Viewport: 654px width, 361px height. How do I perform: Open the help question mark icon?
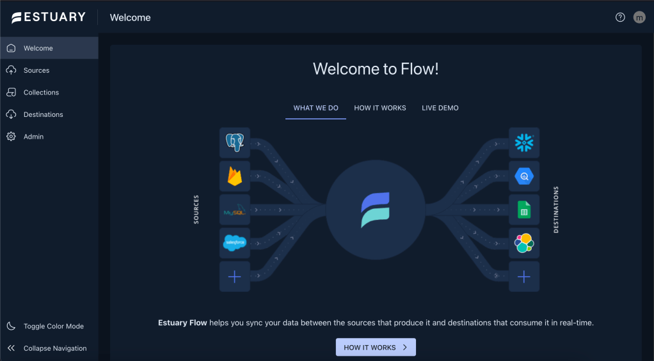[620, 17]
